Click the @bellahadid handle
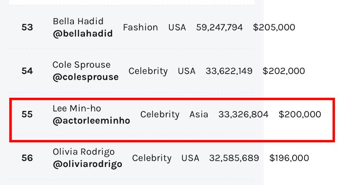The width and height of the screenshot is (352, 185). [x=83, y=34]
